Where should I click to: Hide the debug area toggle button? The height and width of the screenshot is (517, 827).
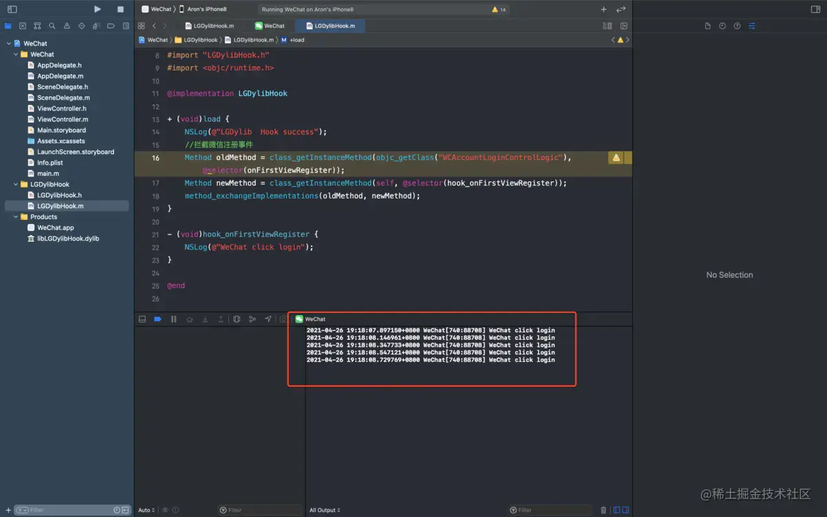(x=142, y=319)
